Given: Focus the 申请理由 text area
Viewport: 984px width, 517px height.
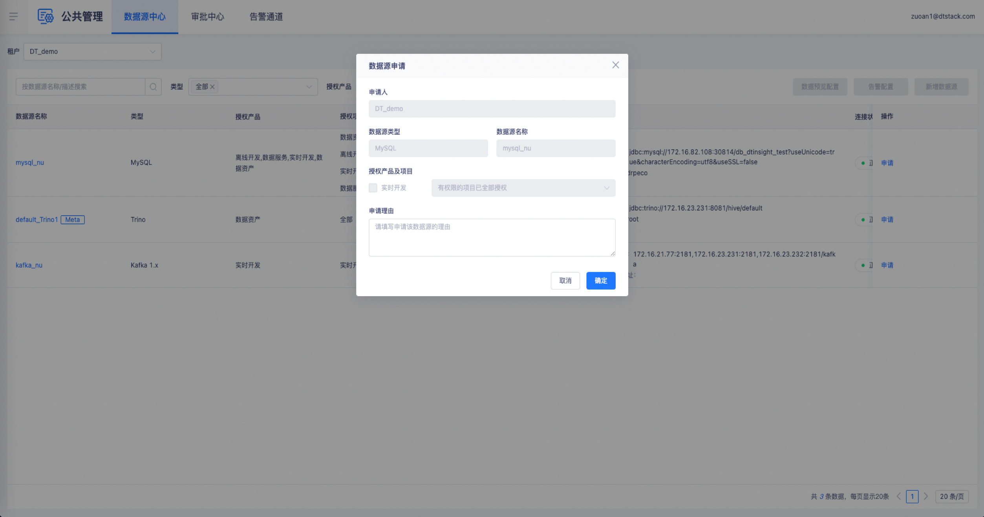Looking at the screenshot, I should [492, 238].
